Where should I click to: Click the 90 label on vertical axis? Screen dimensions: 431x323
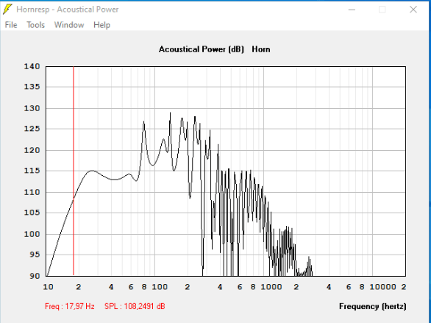point(35,276)
